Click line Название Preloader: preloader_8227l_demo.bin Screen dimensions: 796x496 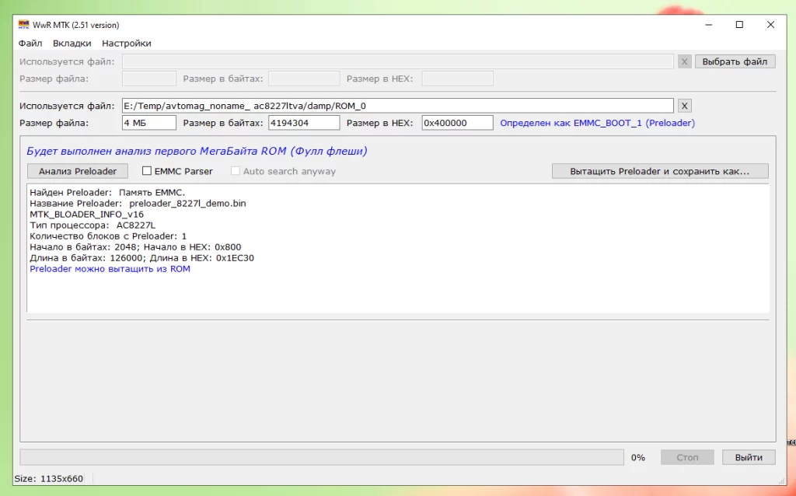(x=138, y=204)
